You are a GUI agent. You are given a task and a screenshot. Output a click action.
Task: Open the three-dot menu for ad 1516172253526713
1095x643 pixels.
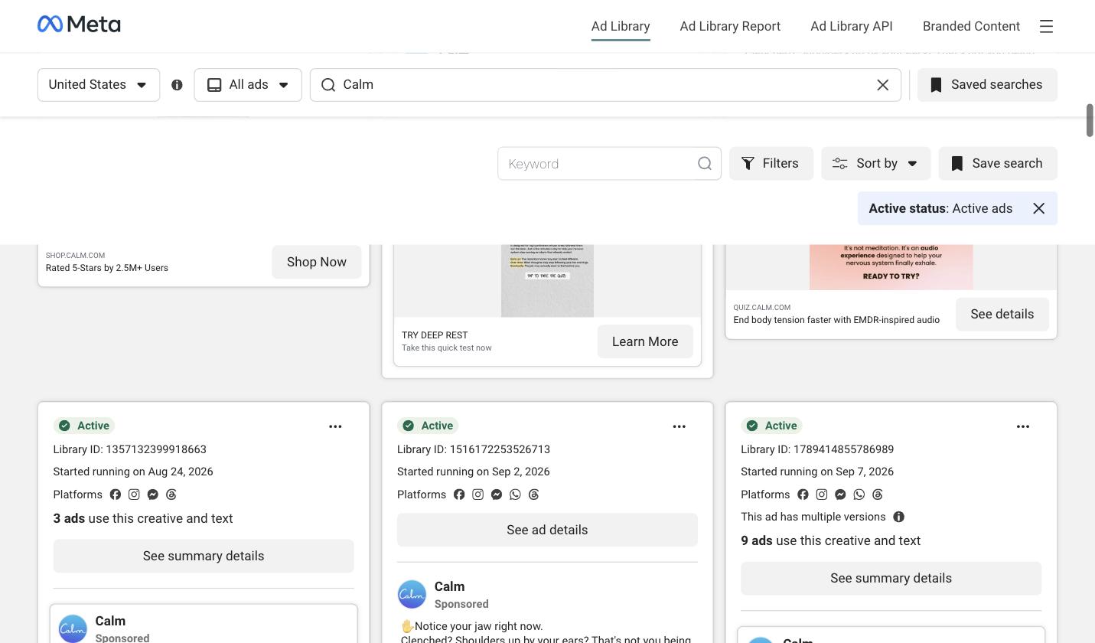click(679, 426)
